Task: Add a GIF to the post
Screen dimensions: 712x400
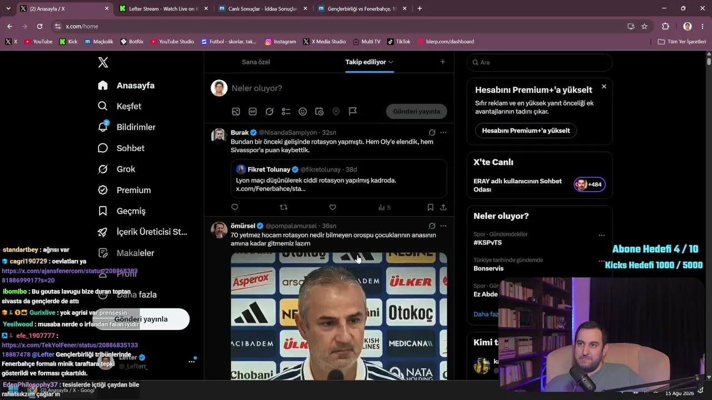Action: tap(253, 112)
